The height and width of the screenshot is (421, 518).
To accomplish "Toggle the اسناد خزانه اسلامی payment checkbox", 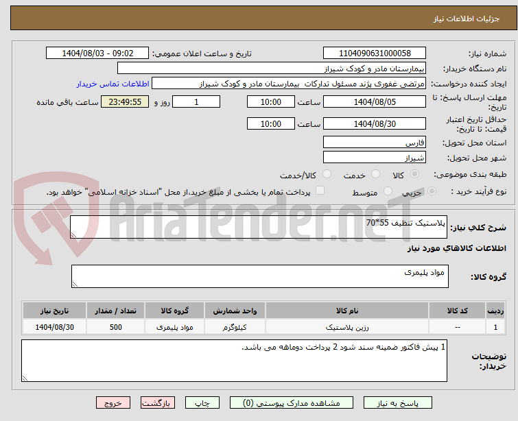I will coord(320,191).
